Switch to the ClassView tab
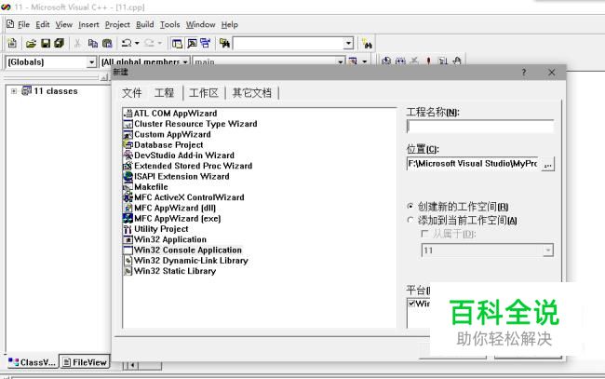This screenshot has height=379, width=605. (x=33, y=362)
